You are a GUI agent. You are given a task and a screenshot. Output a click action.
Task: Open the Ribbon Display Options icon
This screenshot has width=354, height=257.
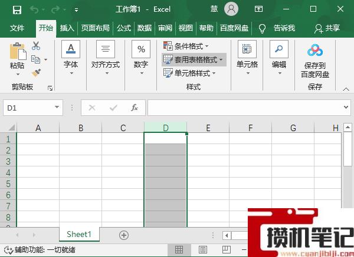pyautogui.click(x=258, y=9)
